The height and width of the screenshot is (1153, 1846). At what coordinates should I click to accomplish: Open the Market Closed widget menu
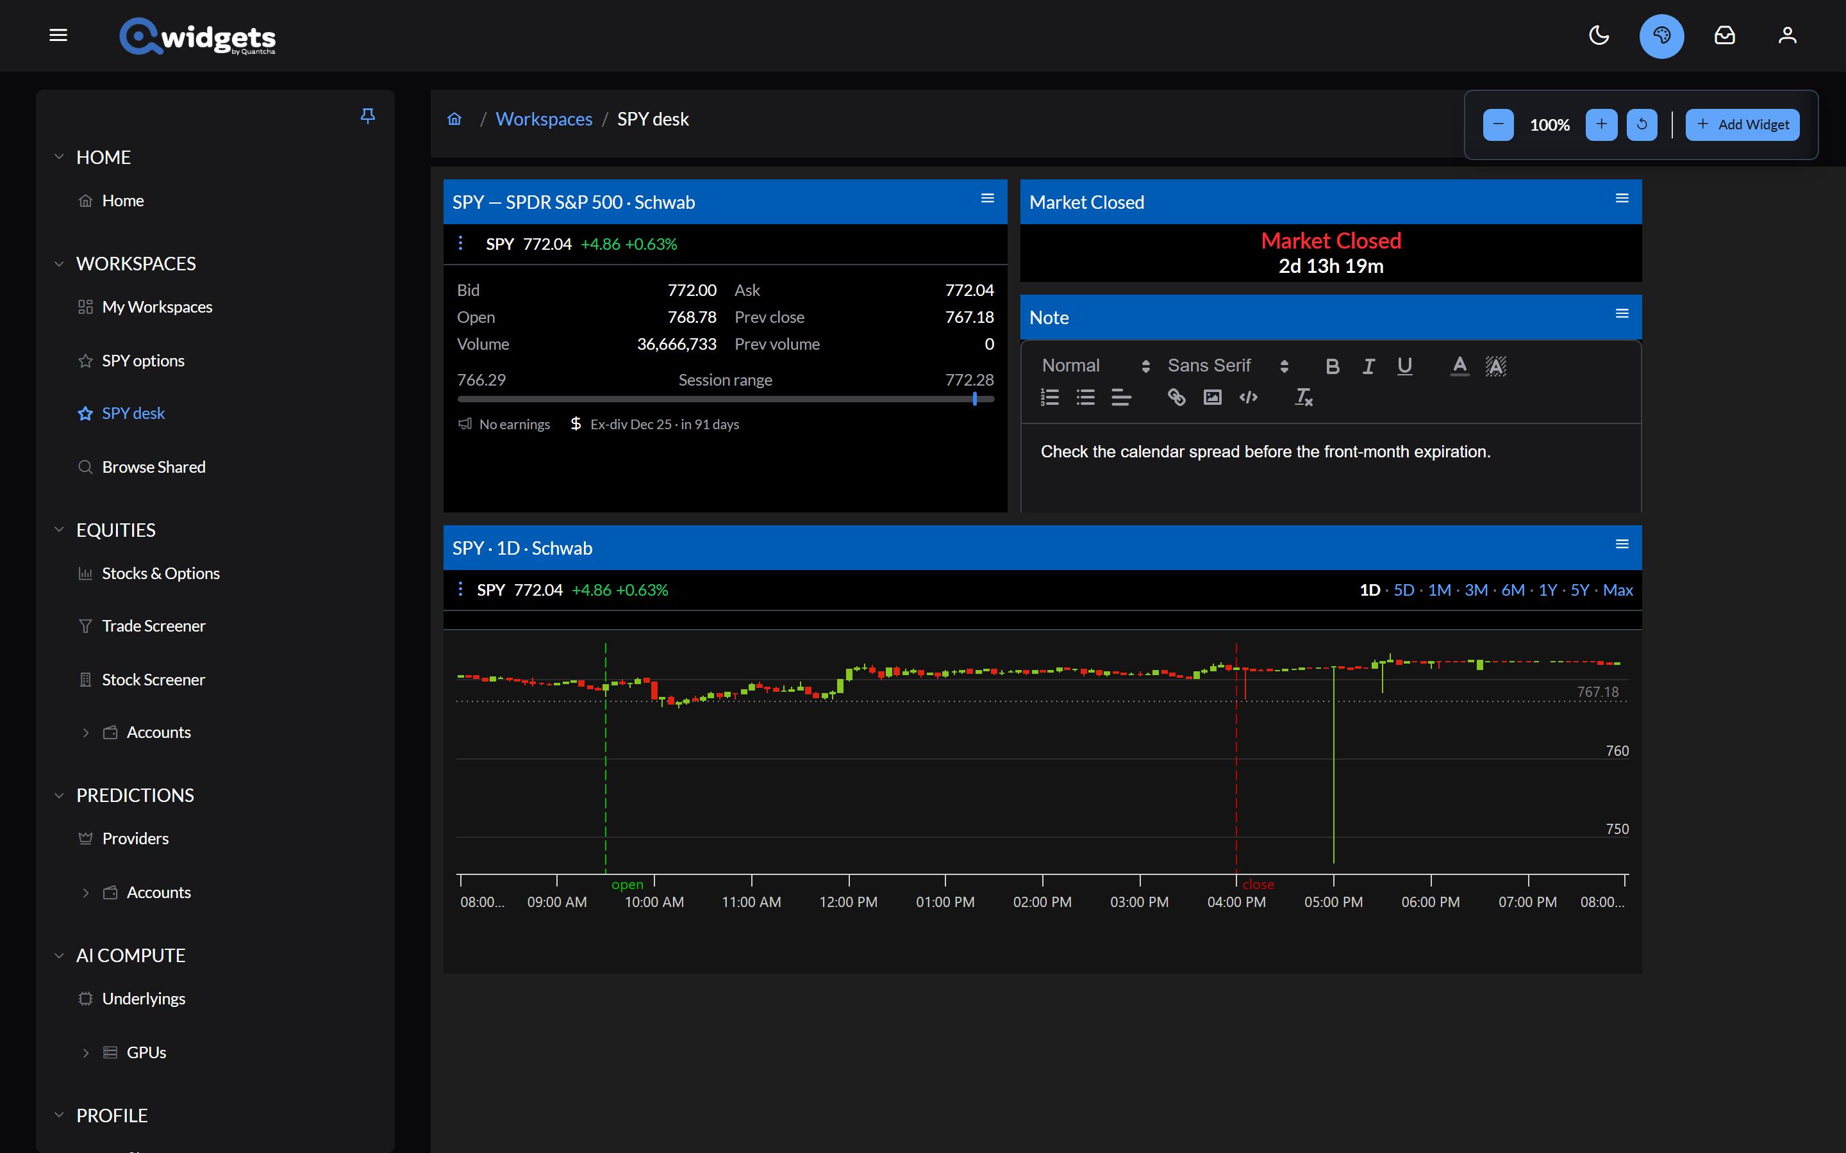[1622, 199]
